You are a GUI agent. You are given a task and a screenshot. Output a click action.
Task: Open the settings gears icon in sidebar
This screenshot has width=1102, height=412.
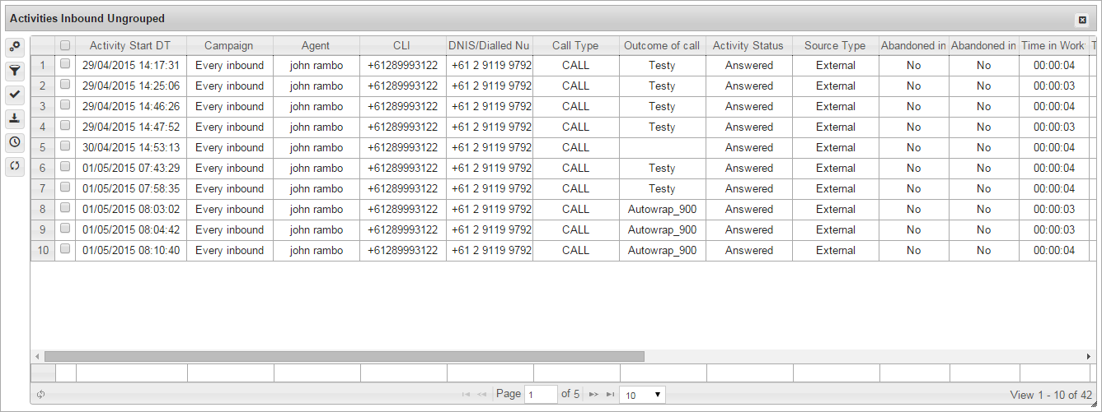15,48
